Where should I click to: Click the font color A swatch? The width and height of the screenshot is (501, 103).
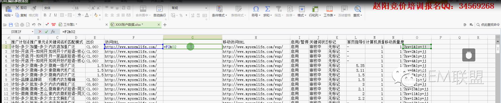point(87,15)
